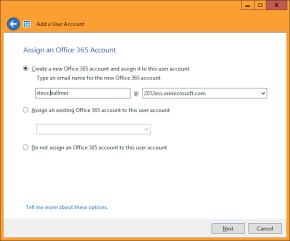Expand the empty existing Office 365 account dropdown
The width and height of the screenshot is (290, 241).
pyautogui.click(x=93, y=129)
